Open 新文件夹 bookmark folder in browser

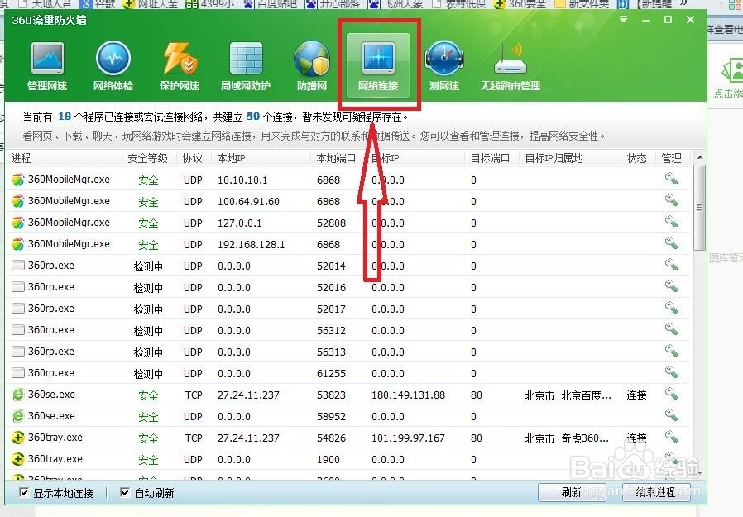pyautogui.click(x=582, y=4)
